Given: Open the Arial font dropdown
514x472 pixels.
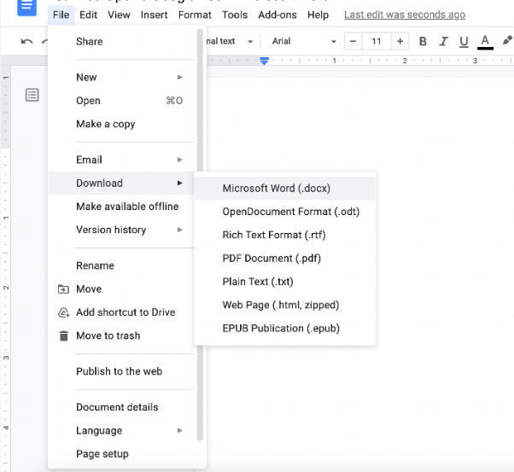Looking at the screenshot, I should coord(304,41).
